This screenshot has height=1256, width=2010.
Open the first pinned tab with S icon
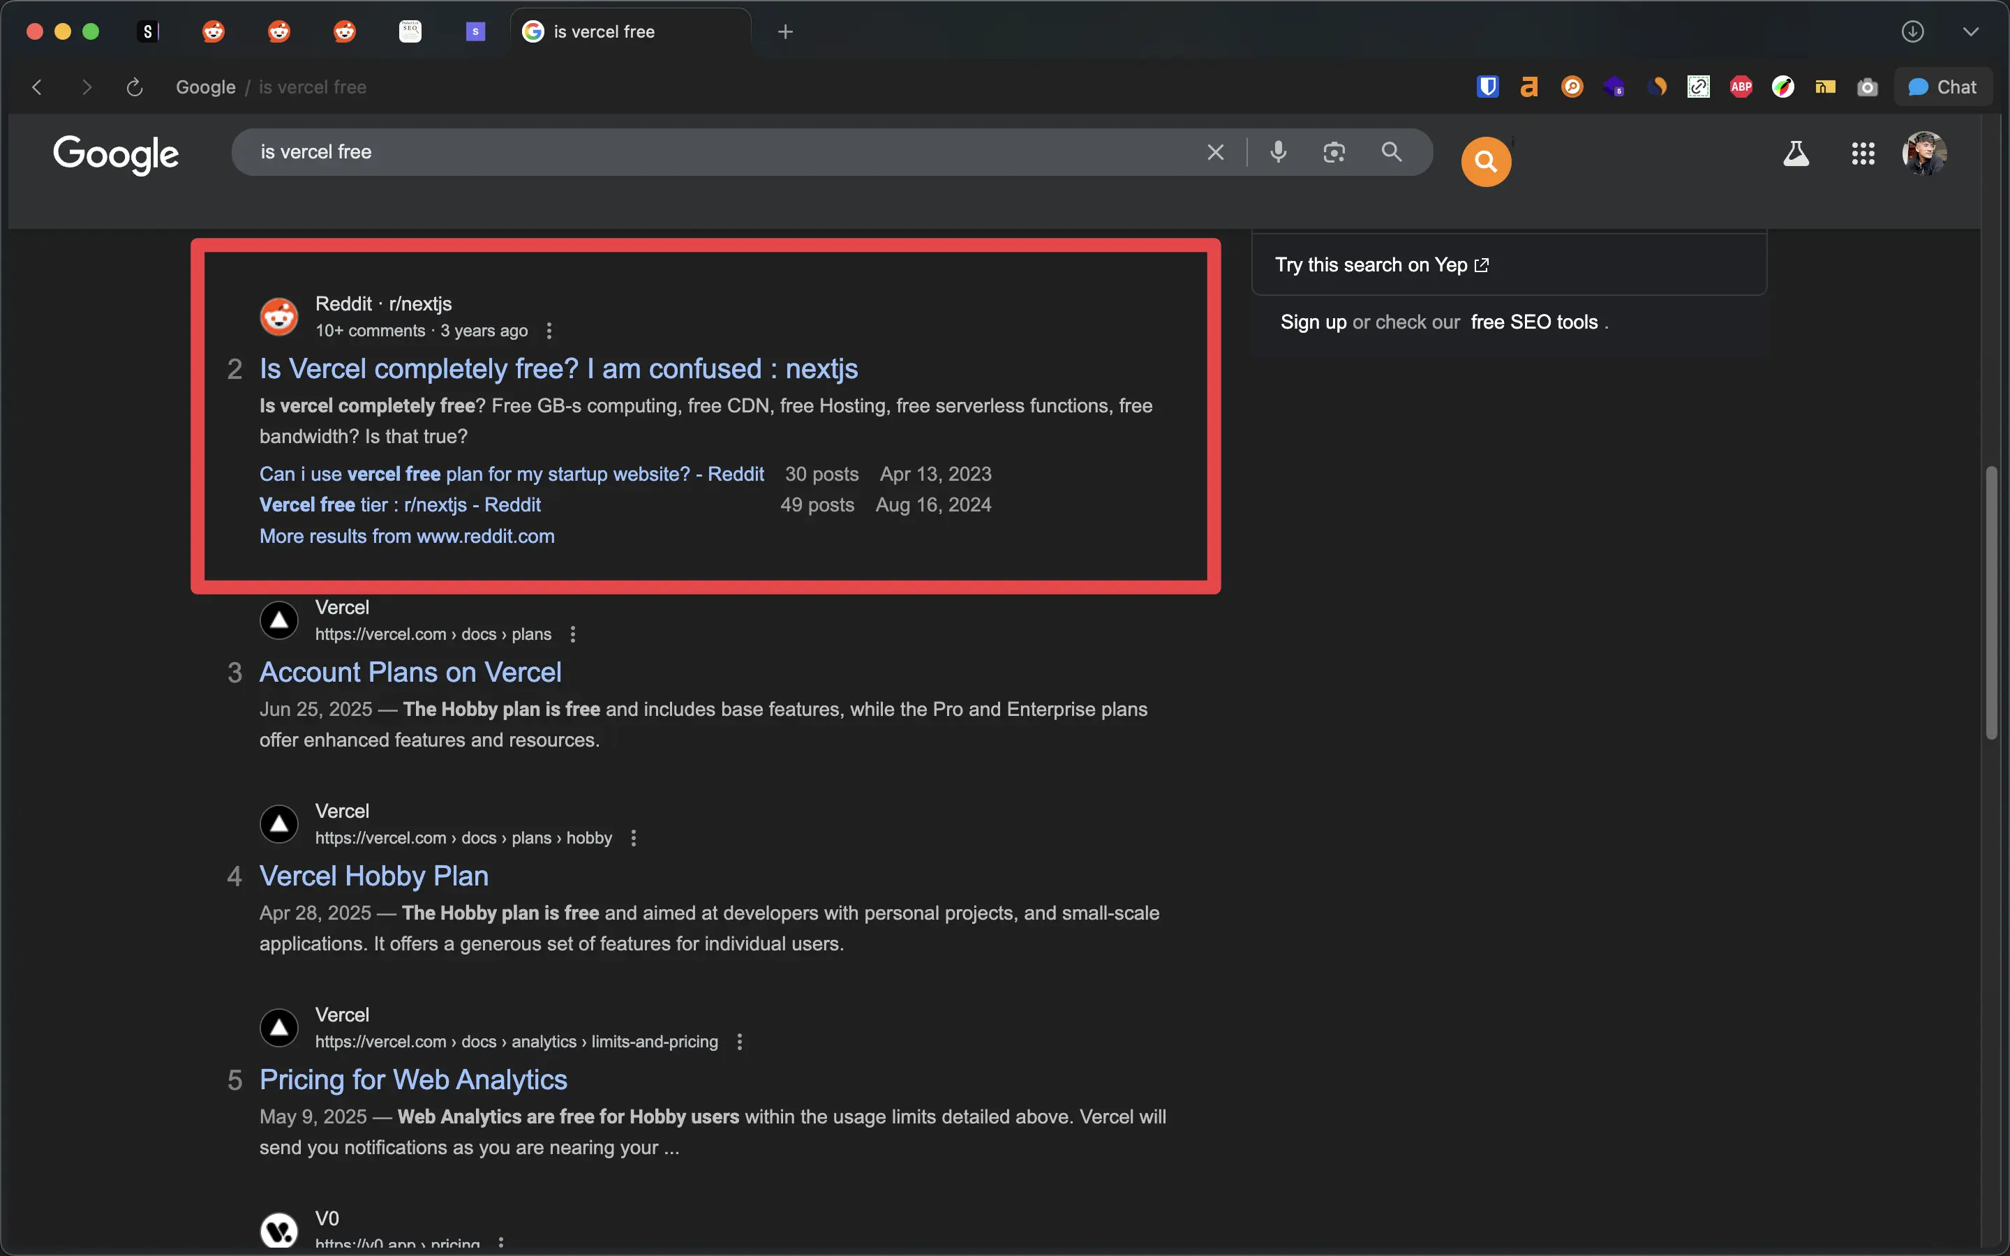point(148,31)
